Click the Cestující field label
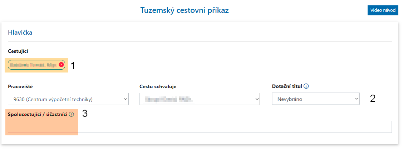Screen dimensions: 403x150 18,51
